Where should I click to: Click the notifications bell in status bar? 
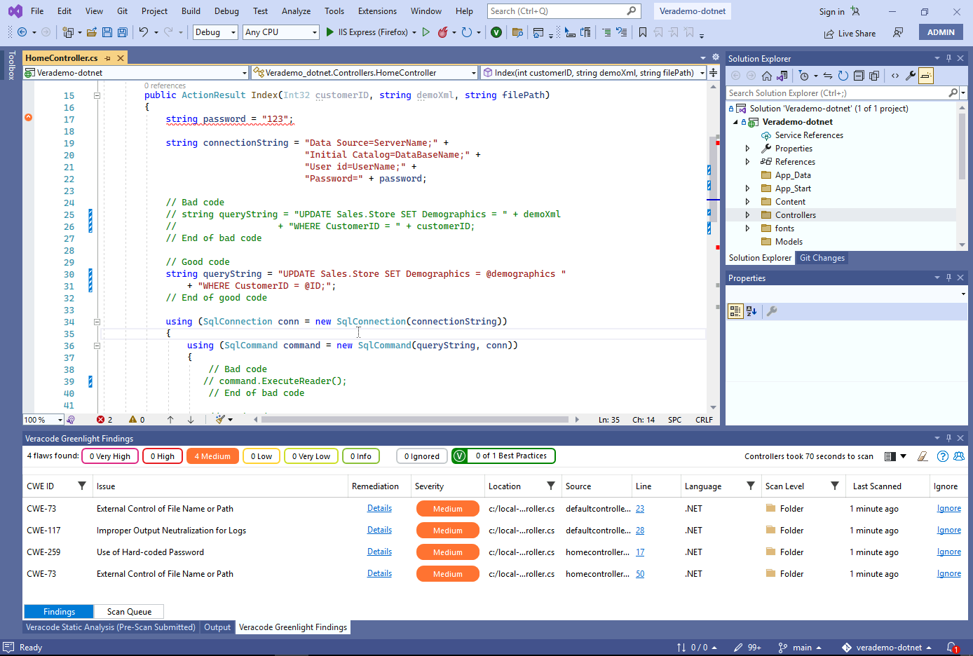[x=952, y=648]
